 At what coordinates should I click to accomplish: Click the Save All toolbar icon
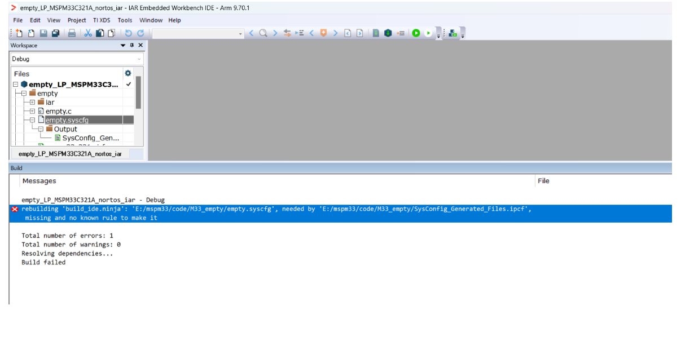[55, 33]
